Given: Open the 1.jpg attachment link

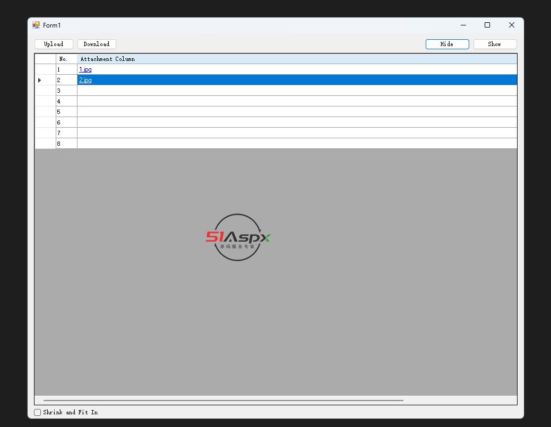Looking at the screenshot, I should (85, 69).
